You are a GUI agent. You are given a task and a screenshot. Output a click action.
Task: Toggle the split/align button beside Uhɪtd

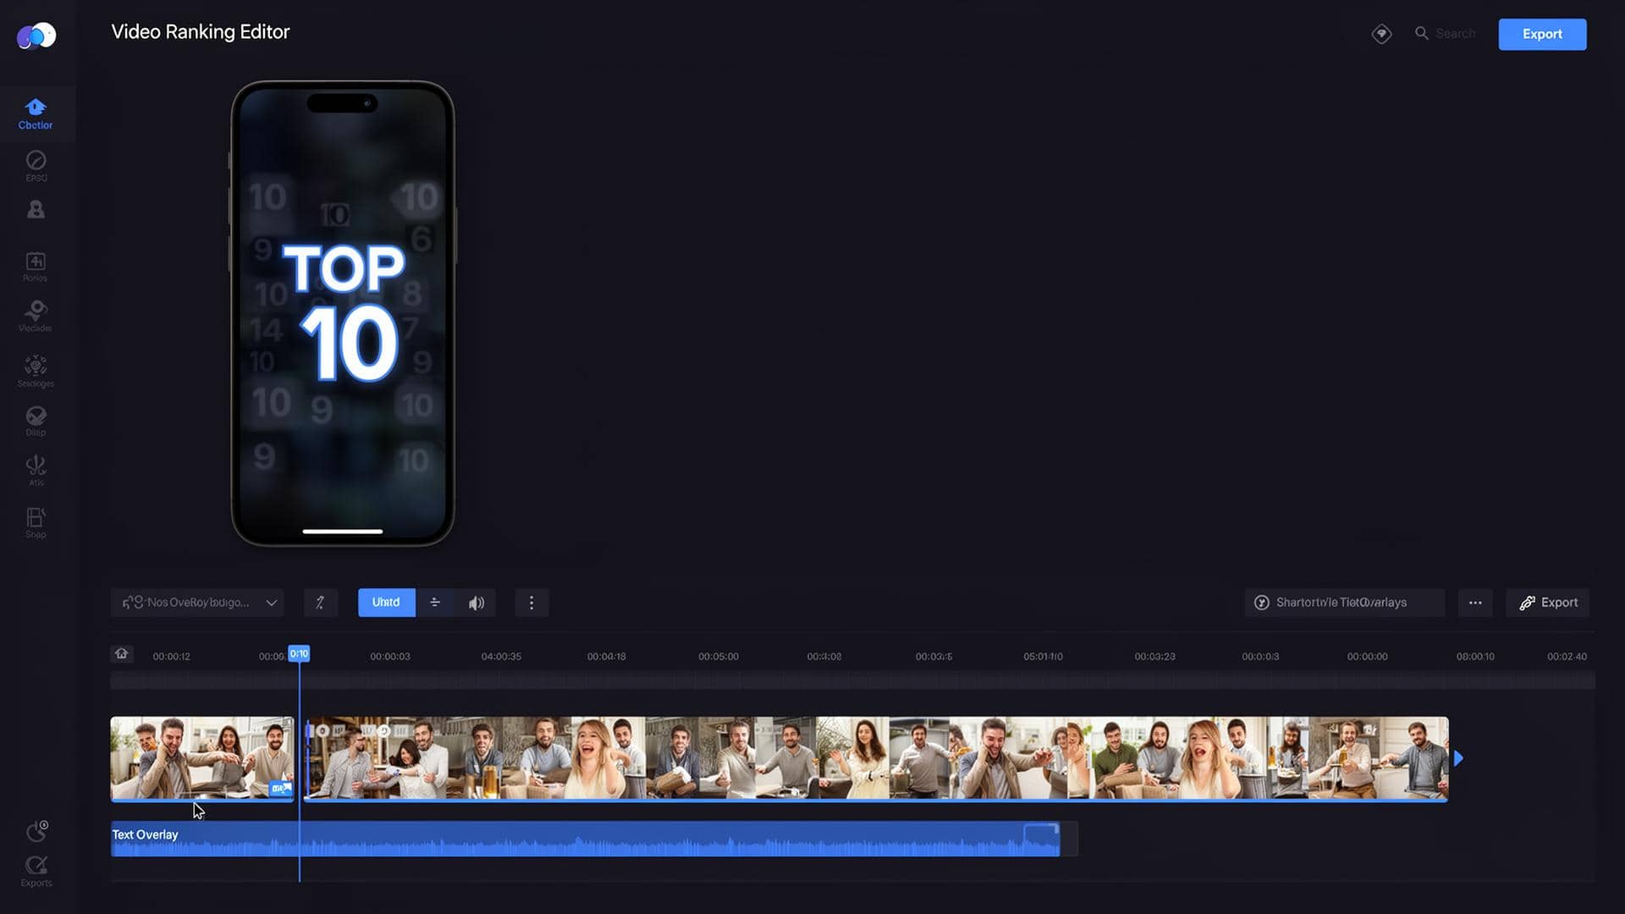pos(435,603)
